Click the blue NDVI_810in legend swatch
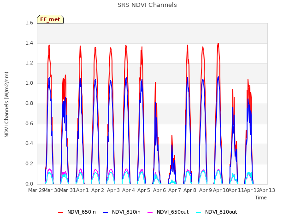This screenshot has height=221, width=295. pyautogui.click(x=106, y=213)
